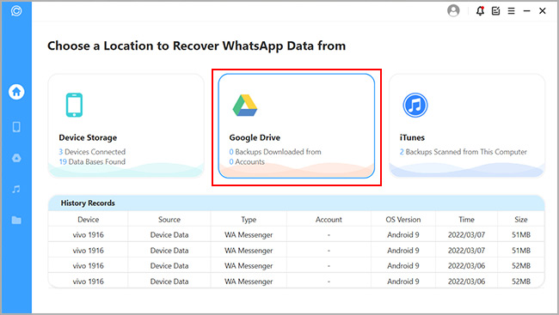Click "2 Backups Scanned from This Computer"
Screen dimensions: 559x315
pyautogui.click(x=463, y=152)
